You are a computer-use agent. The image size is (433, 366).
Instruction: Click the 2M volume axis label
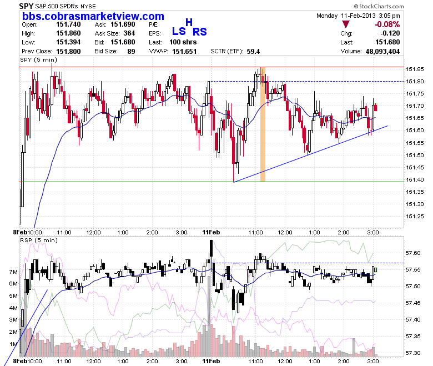(x=13, y=332)
